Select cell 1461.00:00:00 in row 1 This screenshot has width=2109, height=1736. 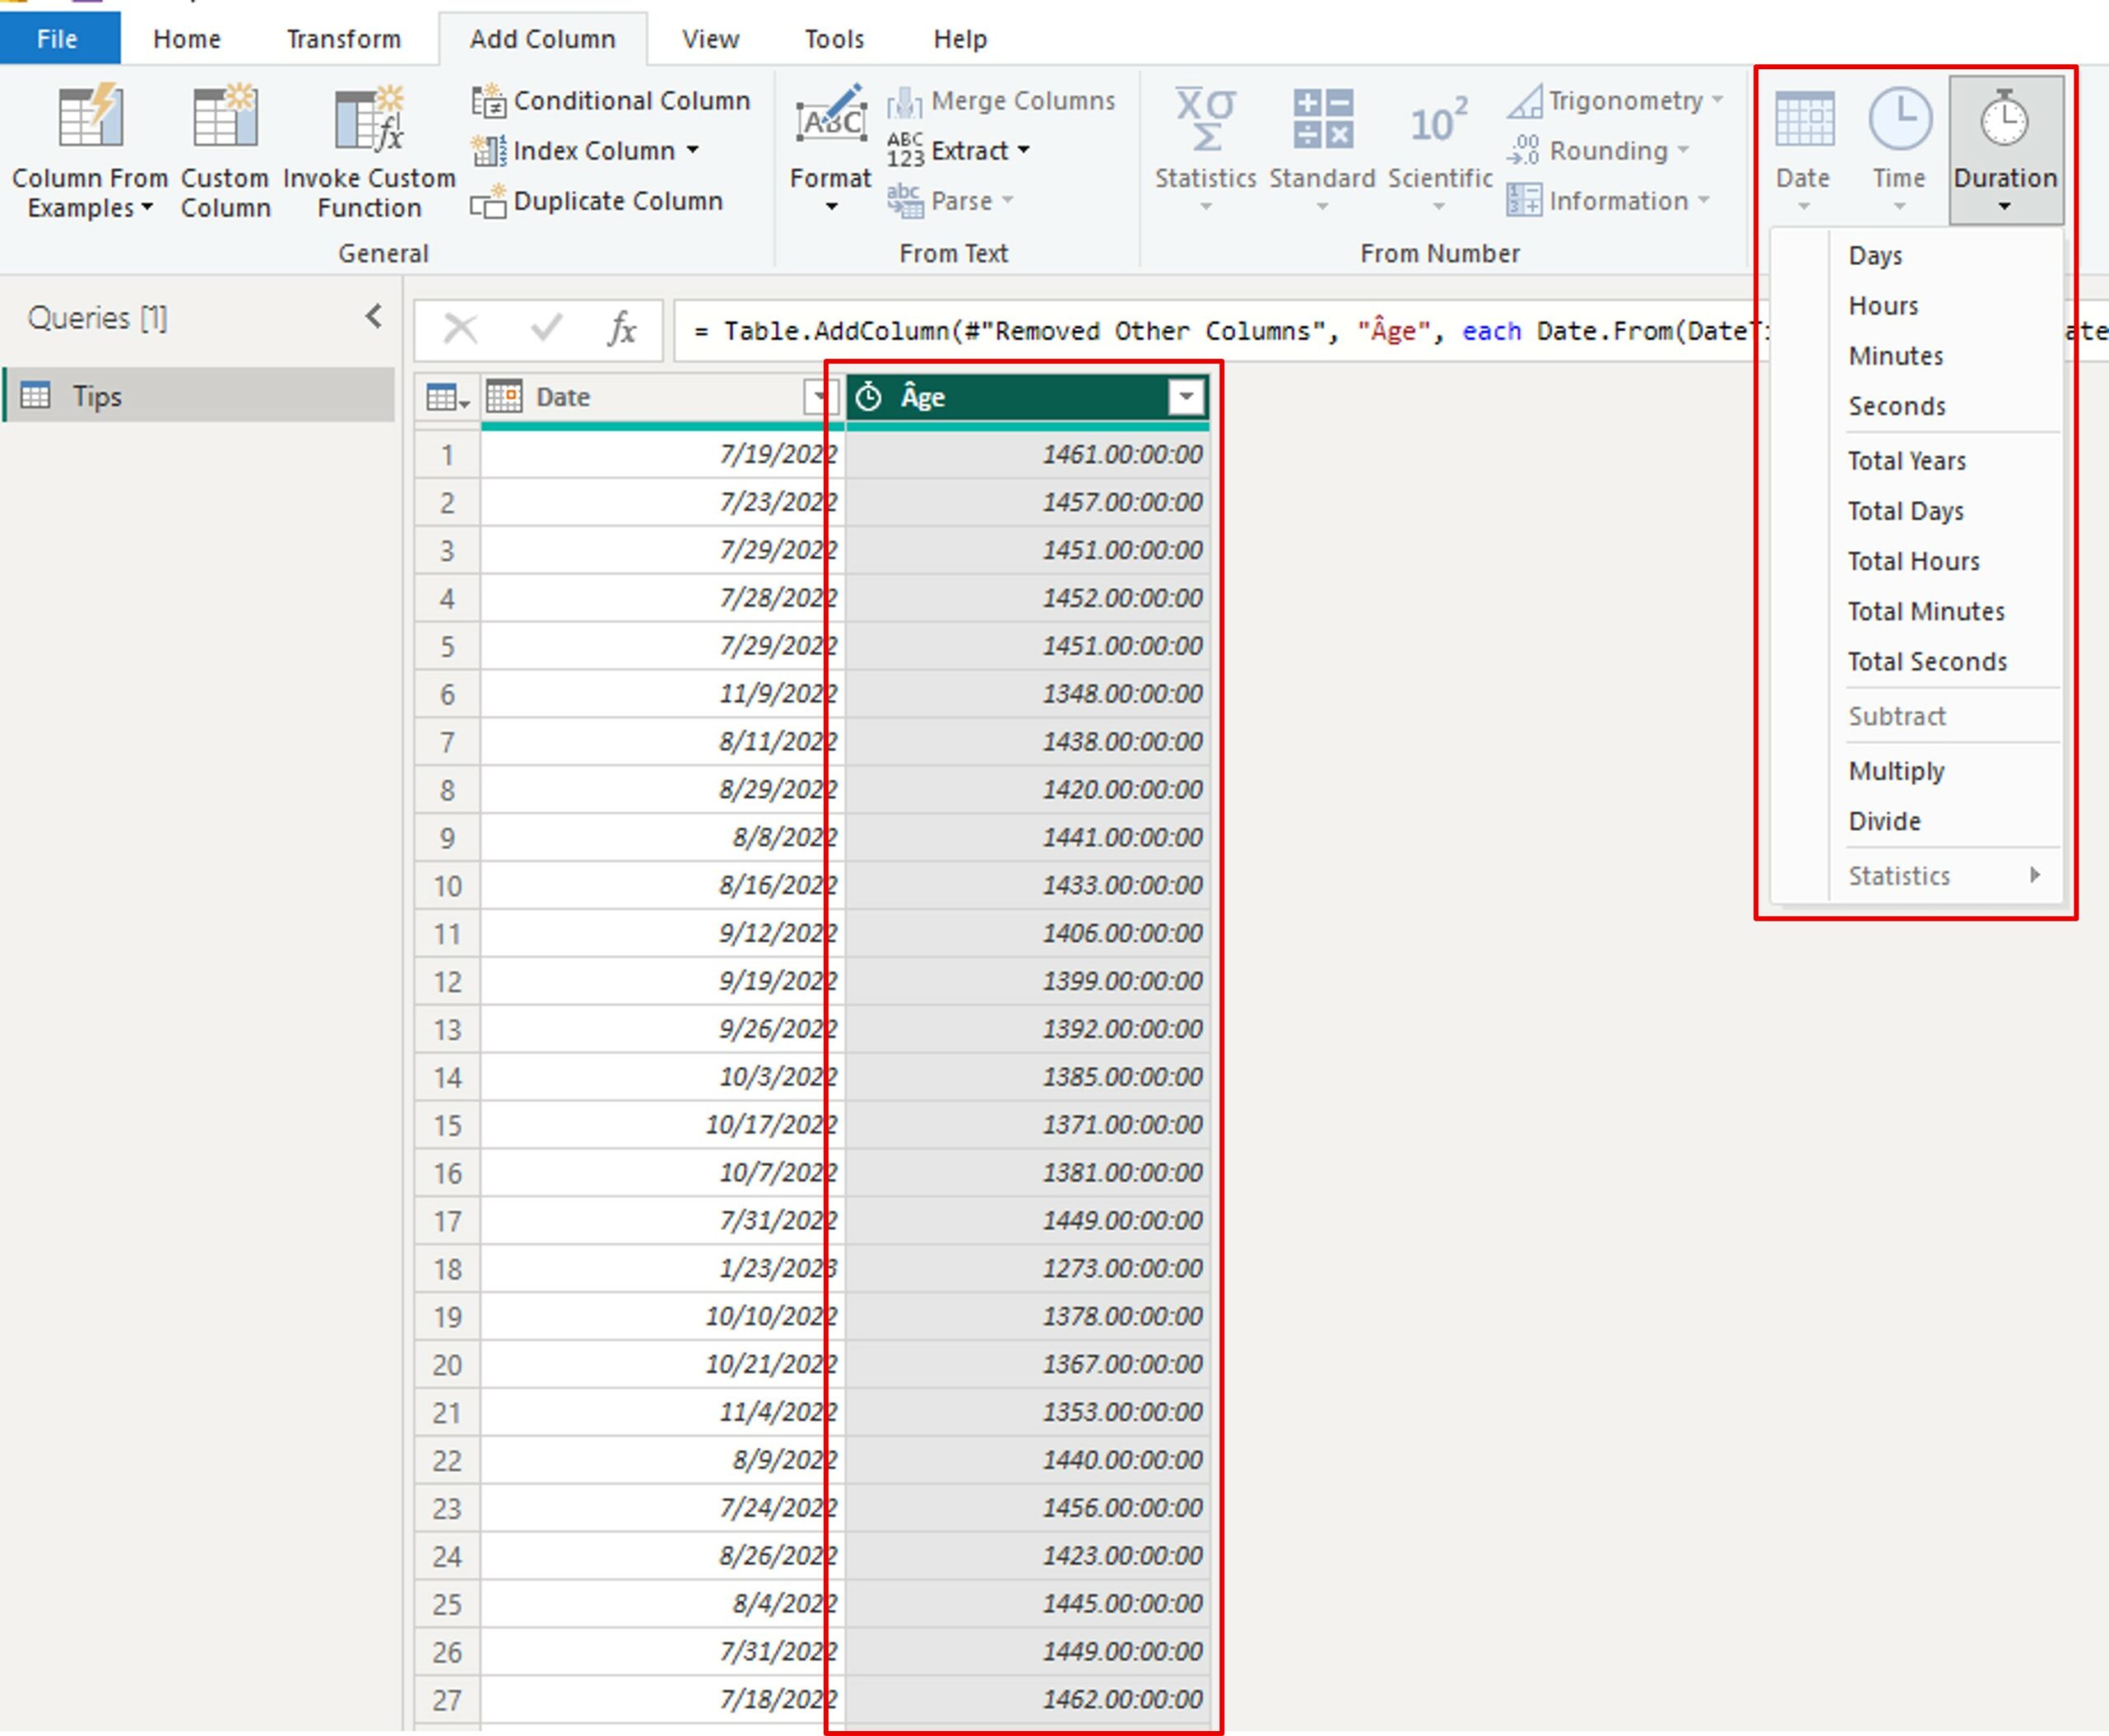1027,454
